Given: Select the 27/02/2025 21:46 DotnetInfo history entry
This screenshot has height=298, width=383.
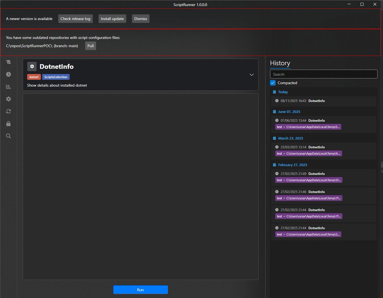Looking at the screenshot, I should [324, 196].
